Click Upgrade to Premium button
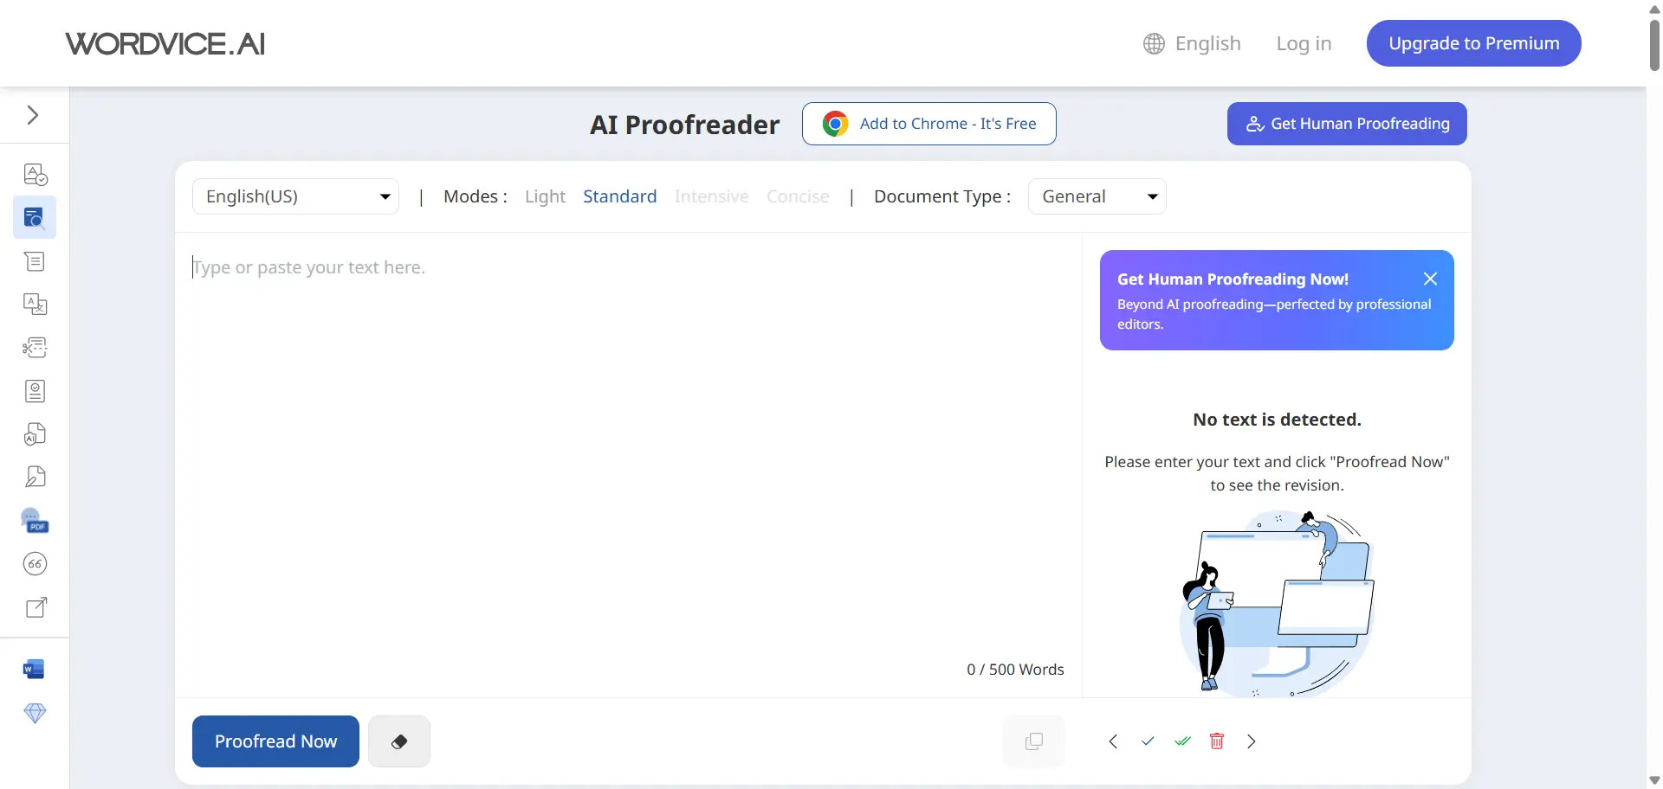 tap(1474, 43)
